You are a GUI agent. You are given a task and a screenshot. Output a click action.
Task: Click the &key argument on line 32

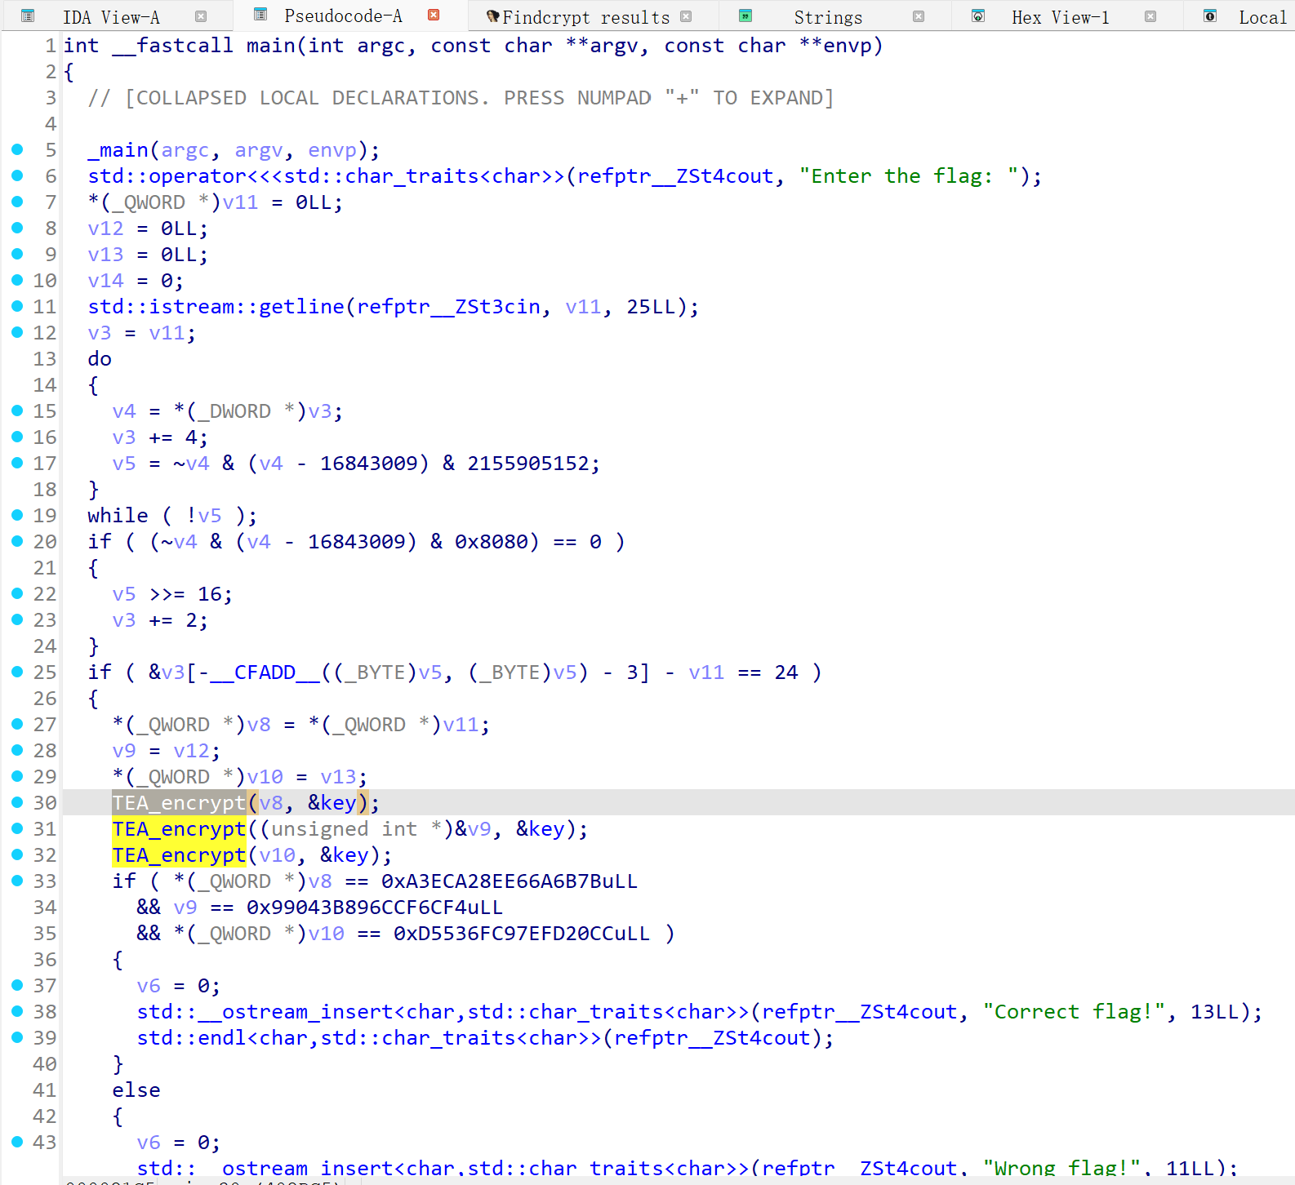(x=344, y=855)
